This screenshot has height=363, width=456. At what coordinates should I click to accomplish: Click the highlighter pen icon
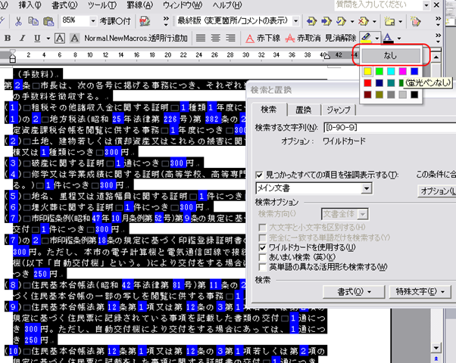pyautogui.click(x=366, y=38)
